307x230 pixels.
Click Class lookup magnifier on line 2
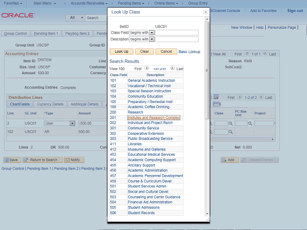pos(231,124)
